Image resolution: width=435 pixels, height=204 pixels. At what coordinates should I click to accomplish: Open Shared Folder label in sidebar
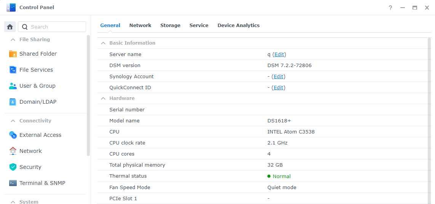tap(38, 54)
